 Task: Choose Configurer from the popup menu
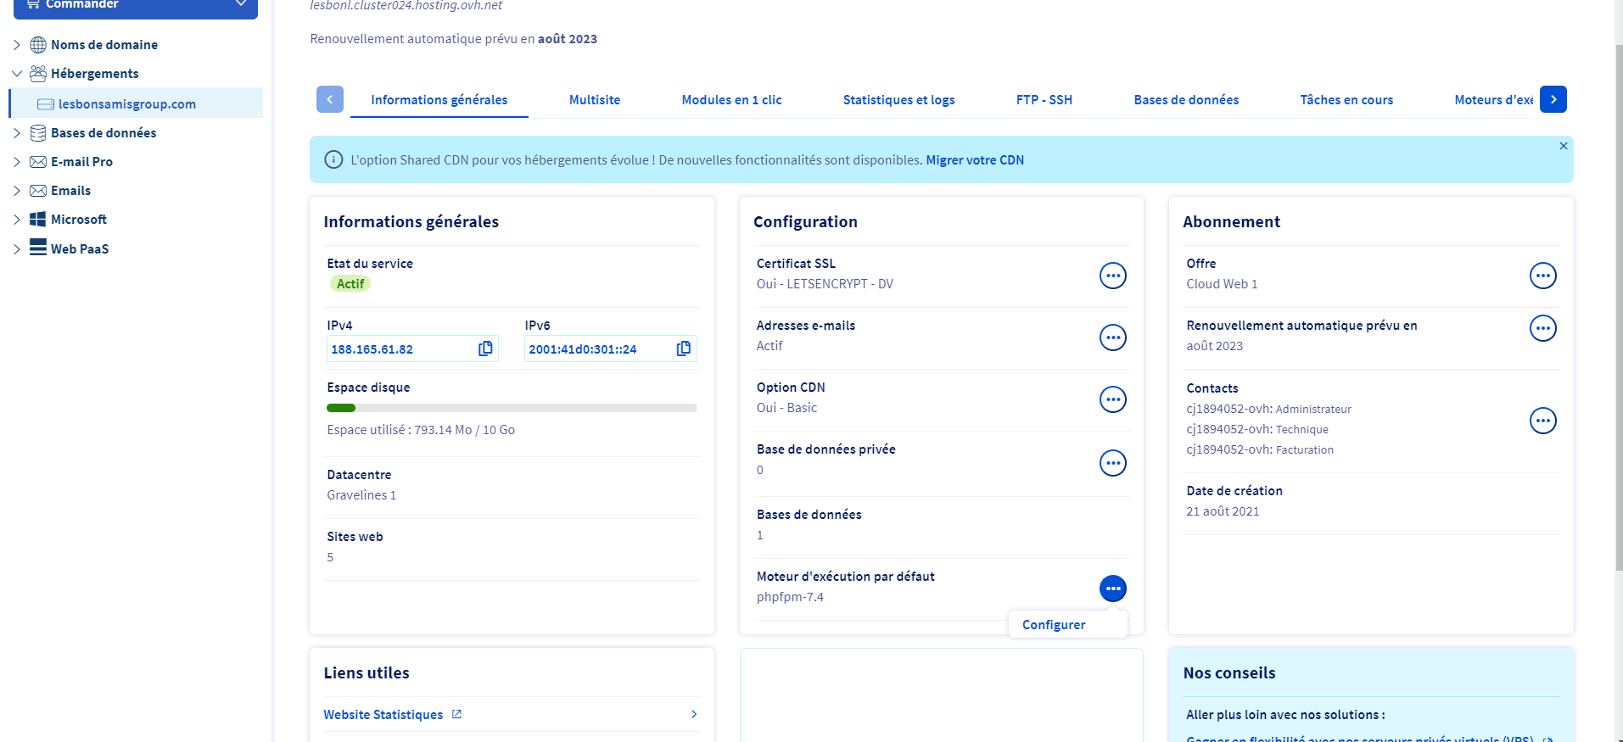[1053, 625]
